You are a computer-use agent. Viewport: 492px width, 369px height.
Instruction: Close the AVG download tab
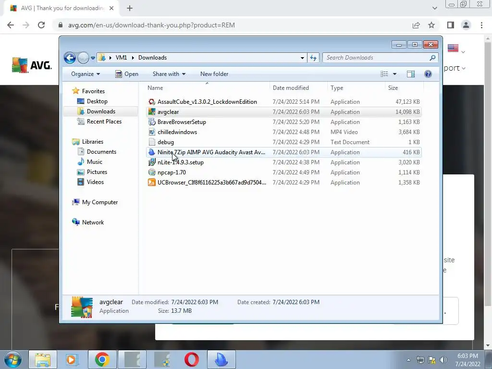coord(111,8)
